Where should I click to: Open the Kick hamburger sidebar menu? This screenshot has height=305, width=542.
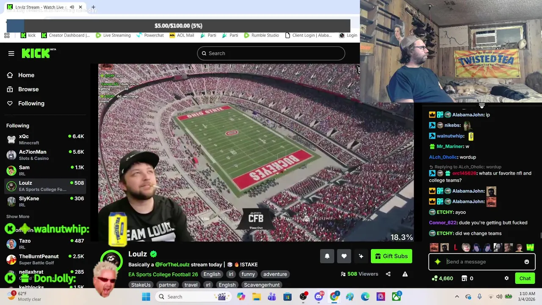11,53
